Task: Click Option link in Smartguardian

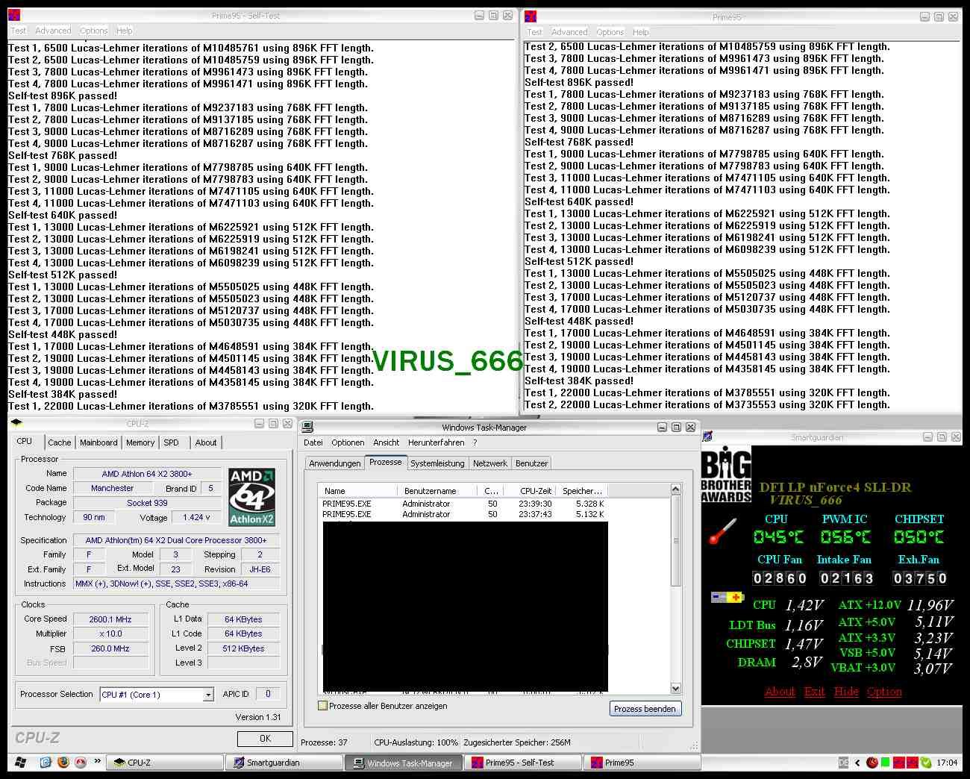Action: 884,692
